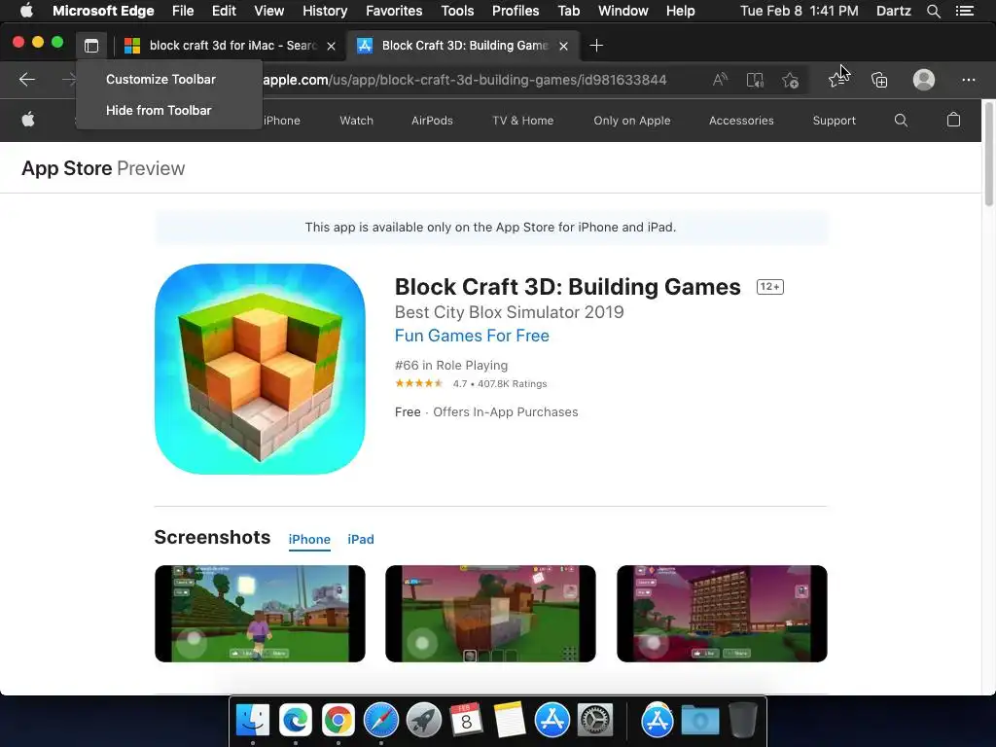Image resolution: width=996 pixels, height=747 pixels.
Task: Open Calendar in the Dock
Action: coord(466,721)
